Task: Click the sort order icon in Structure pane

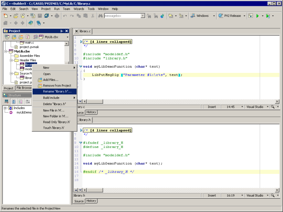Action: (27, 102)
